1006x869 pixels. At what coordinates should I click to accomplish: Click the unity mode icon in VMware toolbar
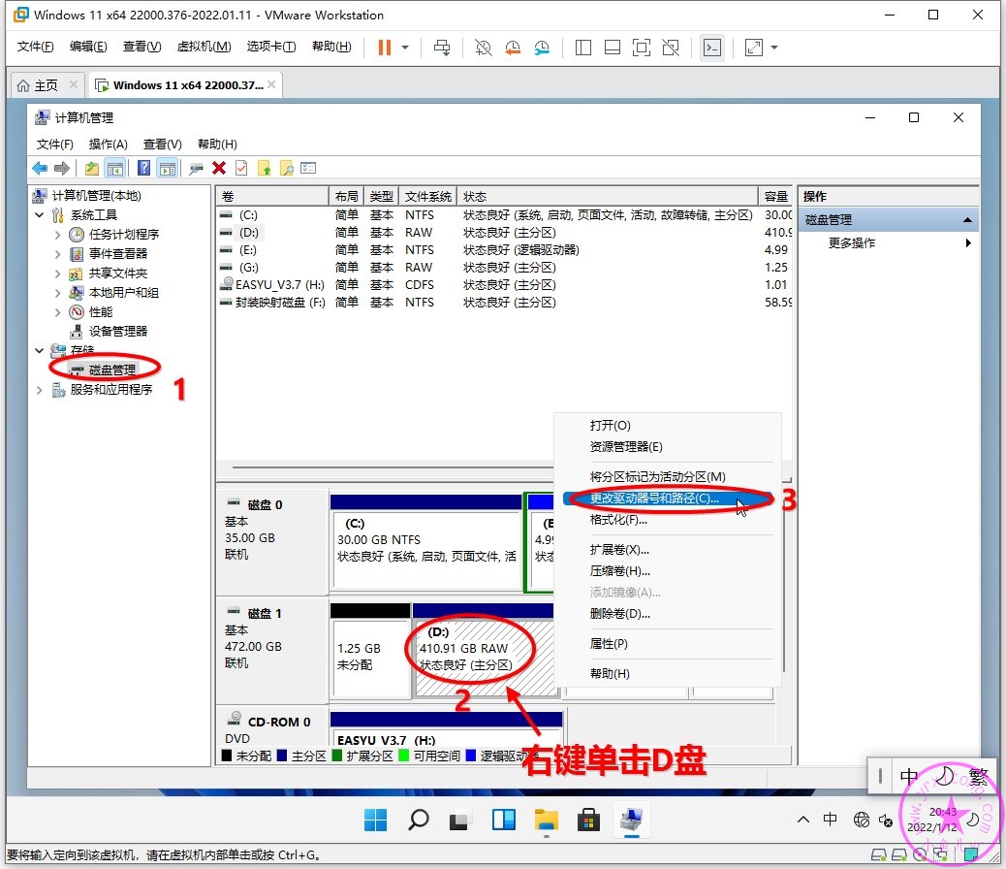tap(671, 48)
